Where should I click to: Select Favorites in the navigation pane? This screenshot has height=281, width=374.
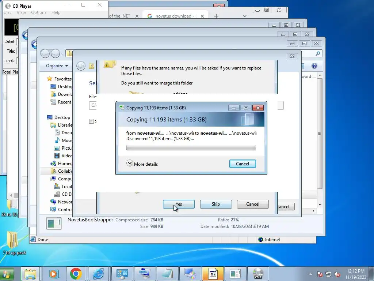pos(63,79)
